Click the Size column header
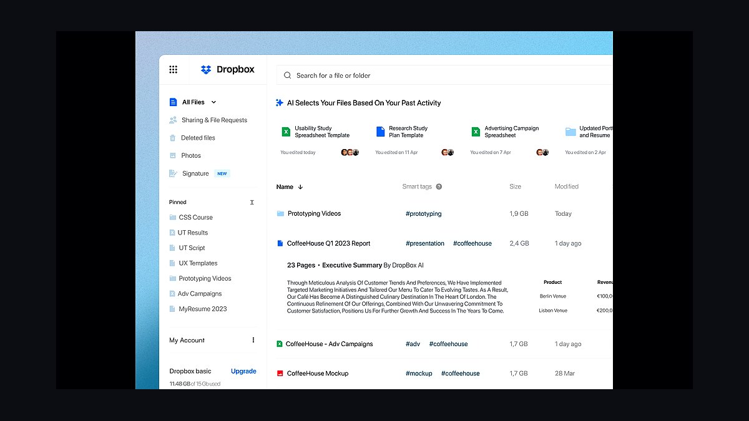 (x=515, y=186)
